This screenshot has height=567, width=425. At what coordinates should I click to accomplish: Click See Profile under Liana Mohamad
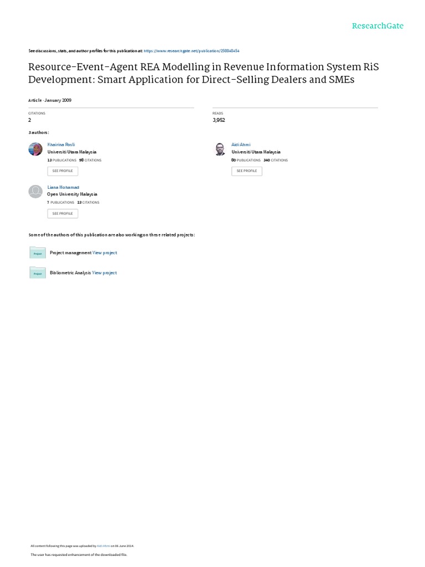click(x=63, y=214)
